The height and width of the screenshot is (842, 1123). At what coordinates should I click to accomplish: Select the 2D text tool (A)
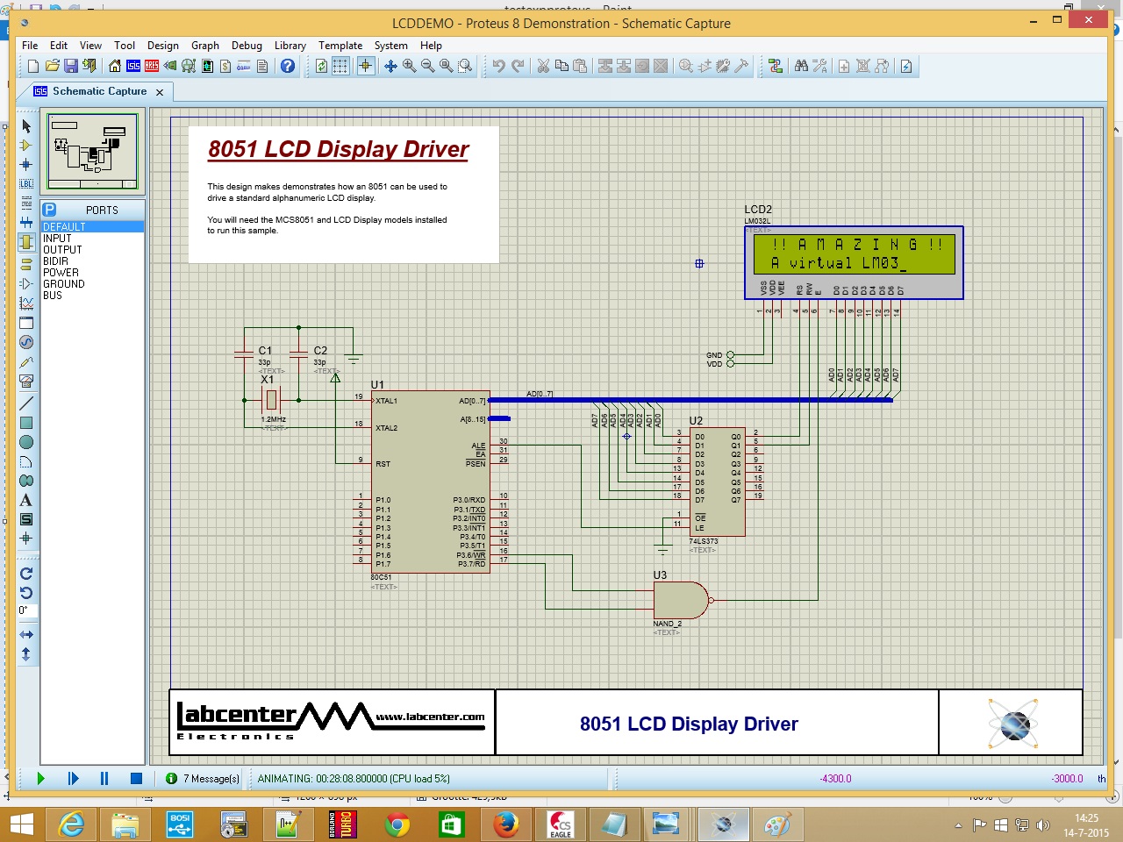[x=26, y=500]
